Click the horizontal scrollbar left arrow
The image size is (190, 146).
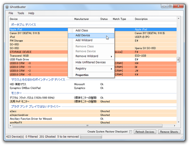tap(11, 126)
